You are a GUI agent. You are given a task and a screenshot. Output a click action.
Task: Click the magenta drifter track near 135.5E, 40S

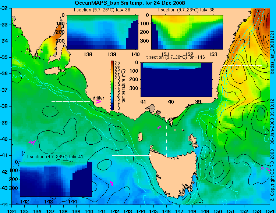32,142
